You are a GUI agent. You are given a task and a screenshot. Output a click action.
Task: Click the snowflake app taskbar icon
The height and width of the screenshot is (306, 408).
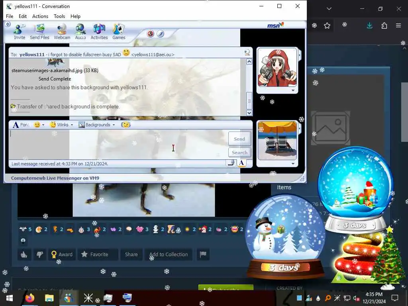pos(88,298)
